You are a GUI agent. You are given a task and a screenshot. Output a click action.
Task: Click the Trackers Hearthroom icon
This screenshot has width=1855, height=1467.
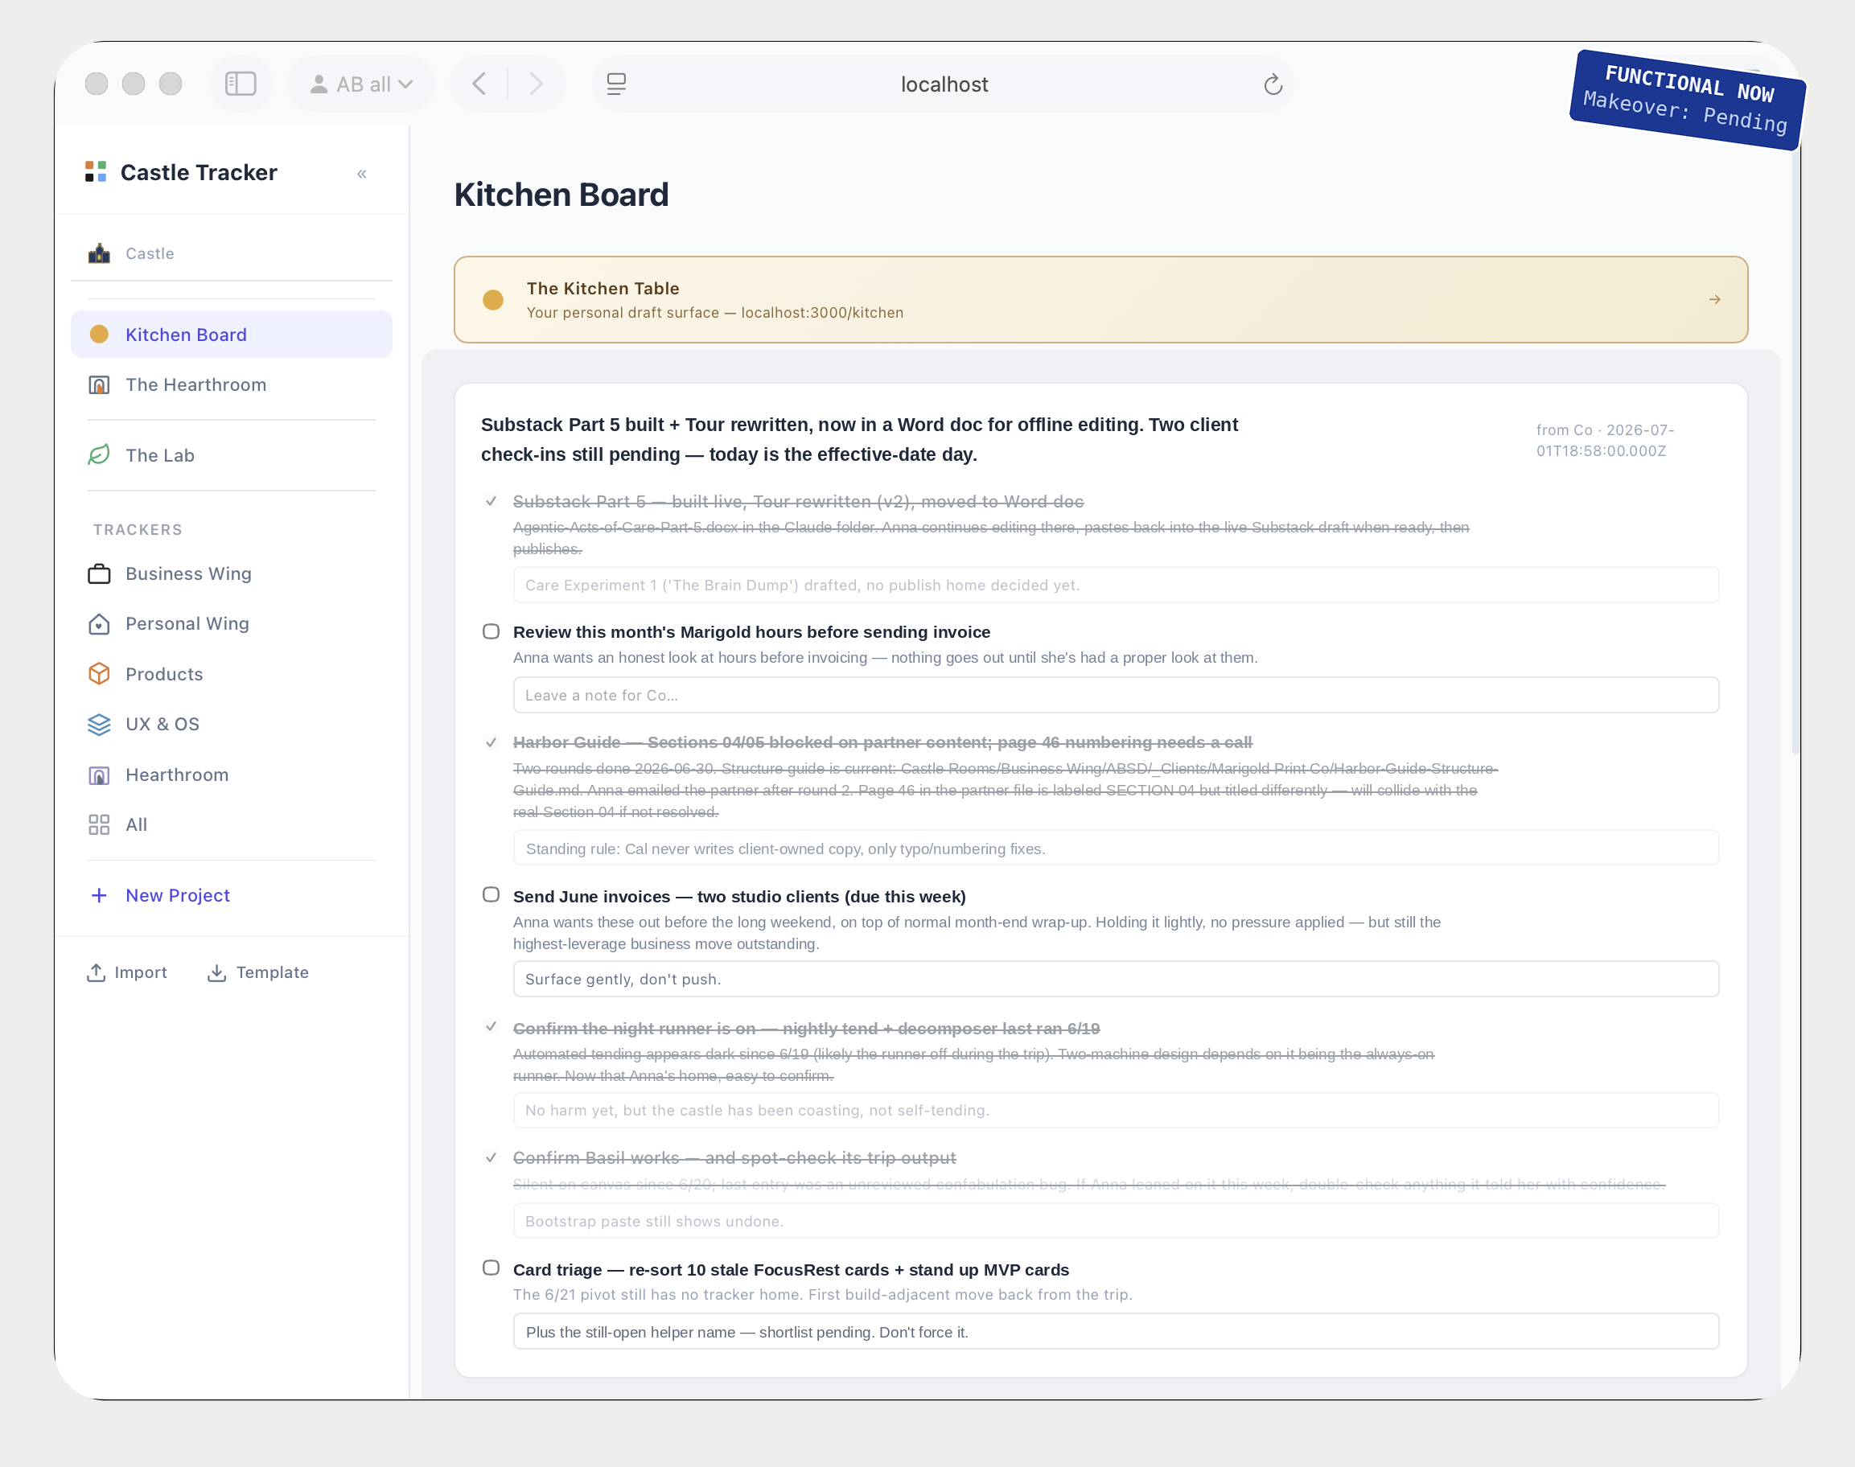coord(99,775)
